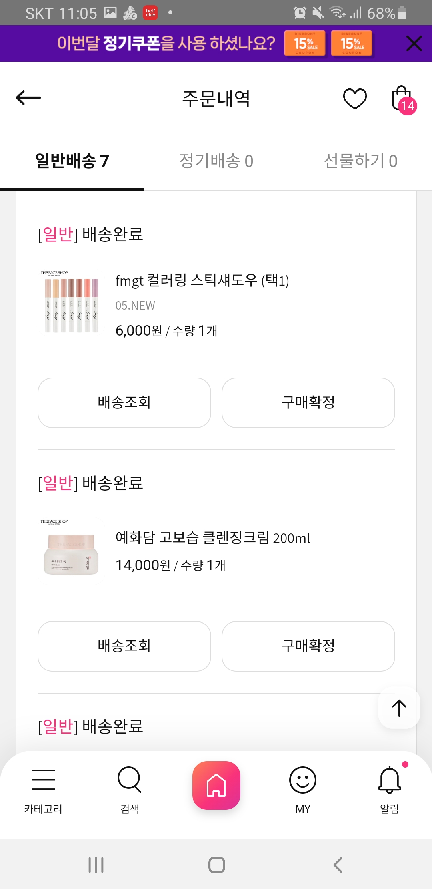The width and height of the screenshot is (432, 889).
Task: Switch to the 정기배송 0 tab
Action: coord(216,161)
